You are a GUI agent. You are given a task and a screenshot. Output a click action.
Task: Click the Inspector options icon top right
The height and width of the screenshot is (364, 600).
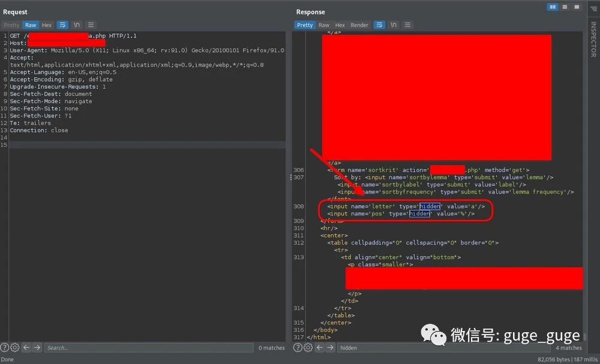pos(593,9)
